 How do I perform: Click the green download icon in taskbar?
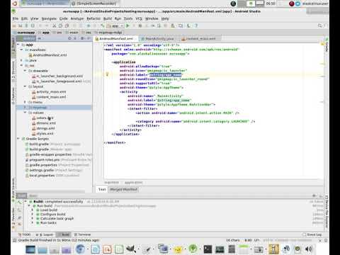coord(193,249)
